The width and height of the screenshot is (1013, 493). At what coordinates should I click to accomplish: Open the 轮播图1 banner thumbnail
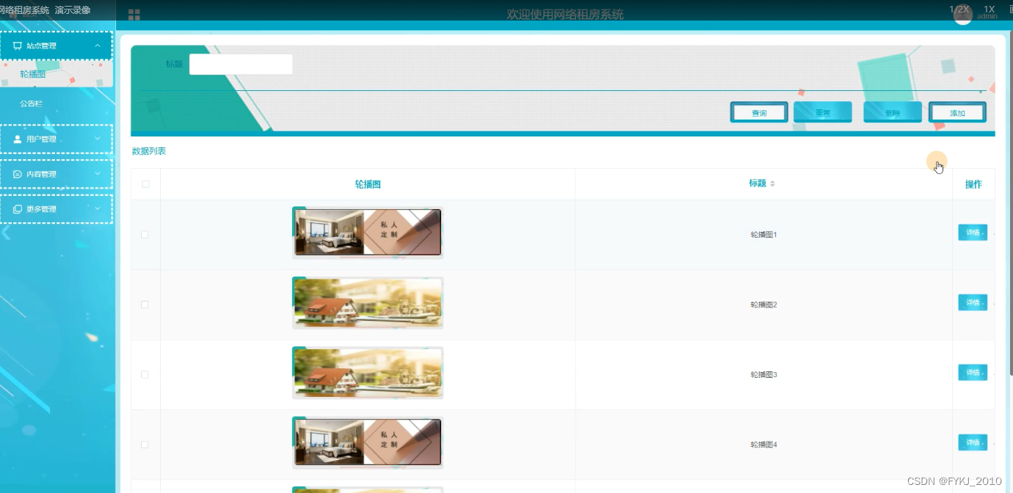[x=368, y=233]
